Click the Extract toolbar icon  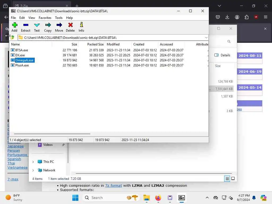(x=26, y=27)
